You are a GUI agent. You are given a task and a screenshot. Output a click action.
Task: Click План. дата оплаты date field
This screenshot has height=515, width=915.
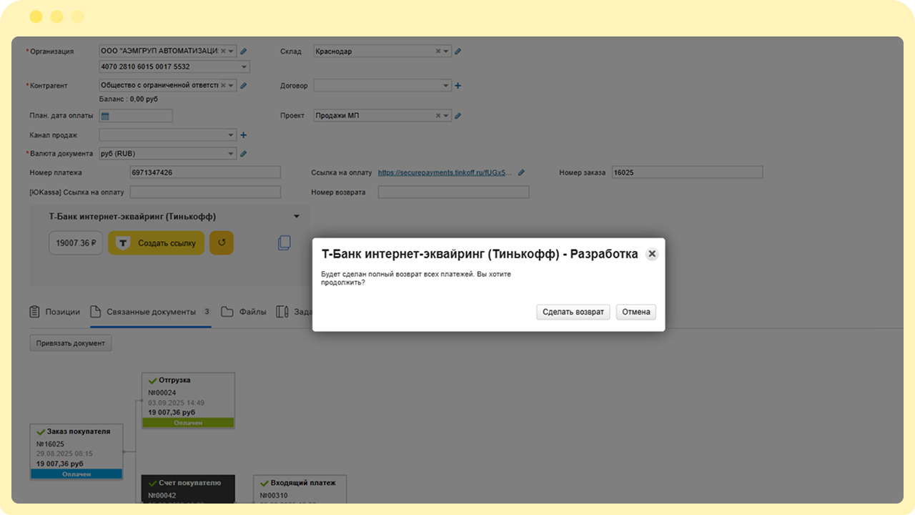click(x=136, y=116)
